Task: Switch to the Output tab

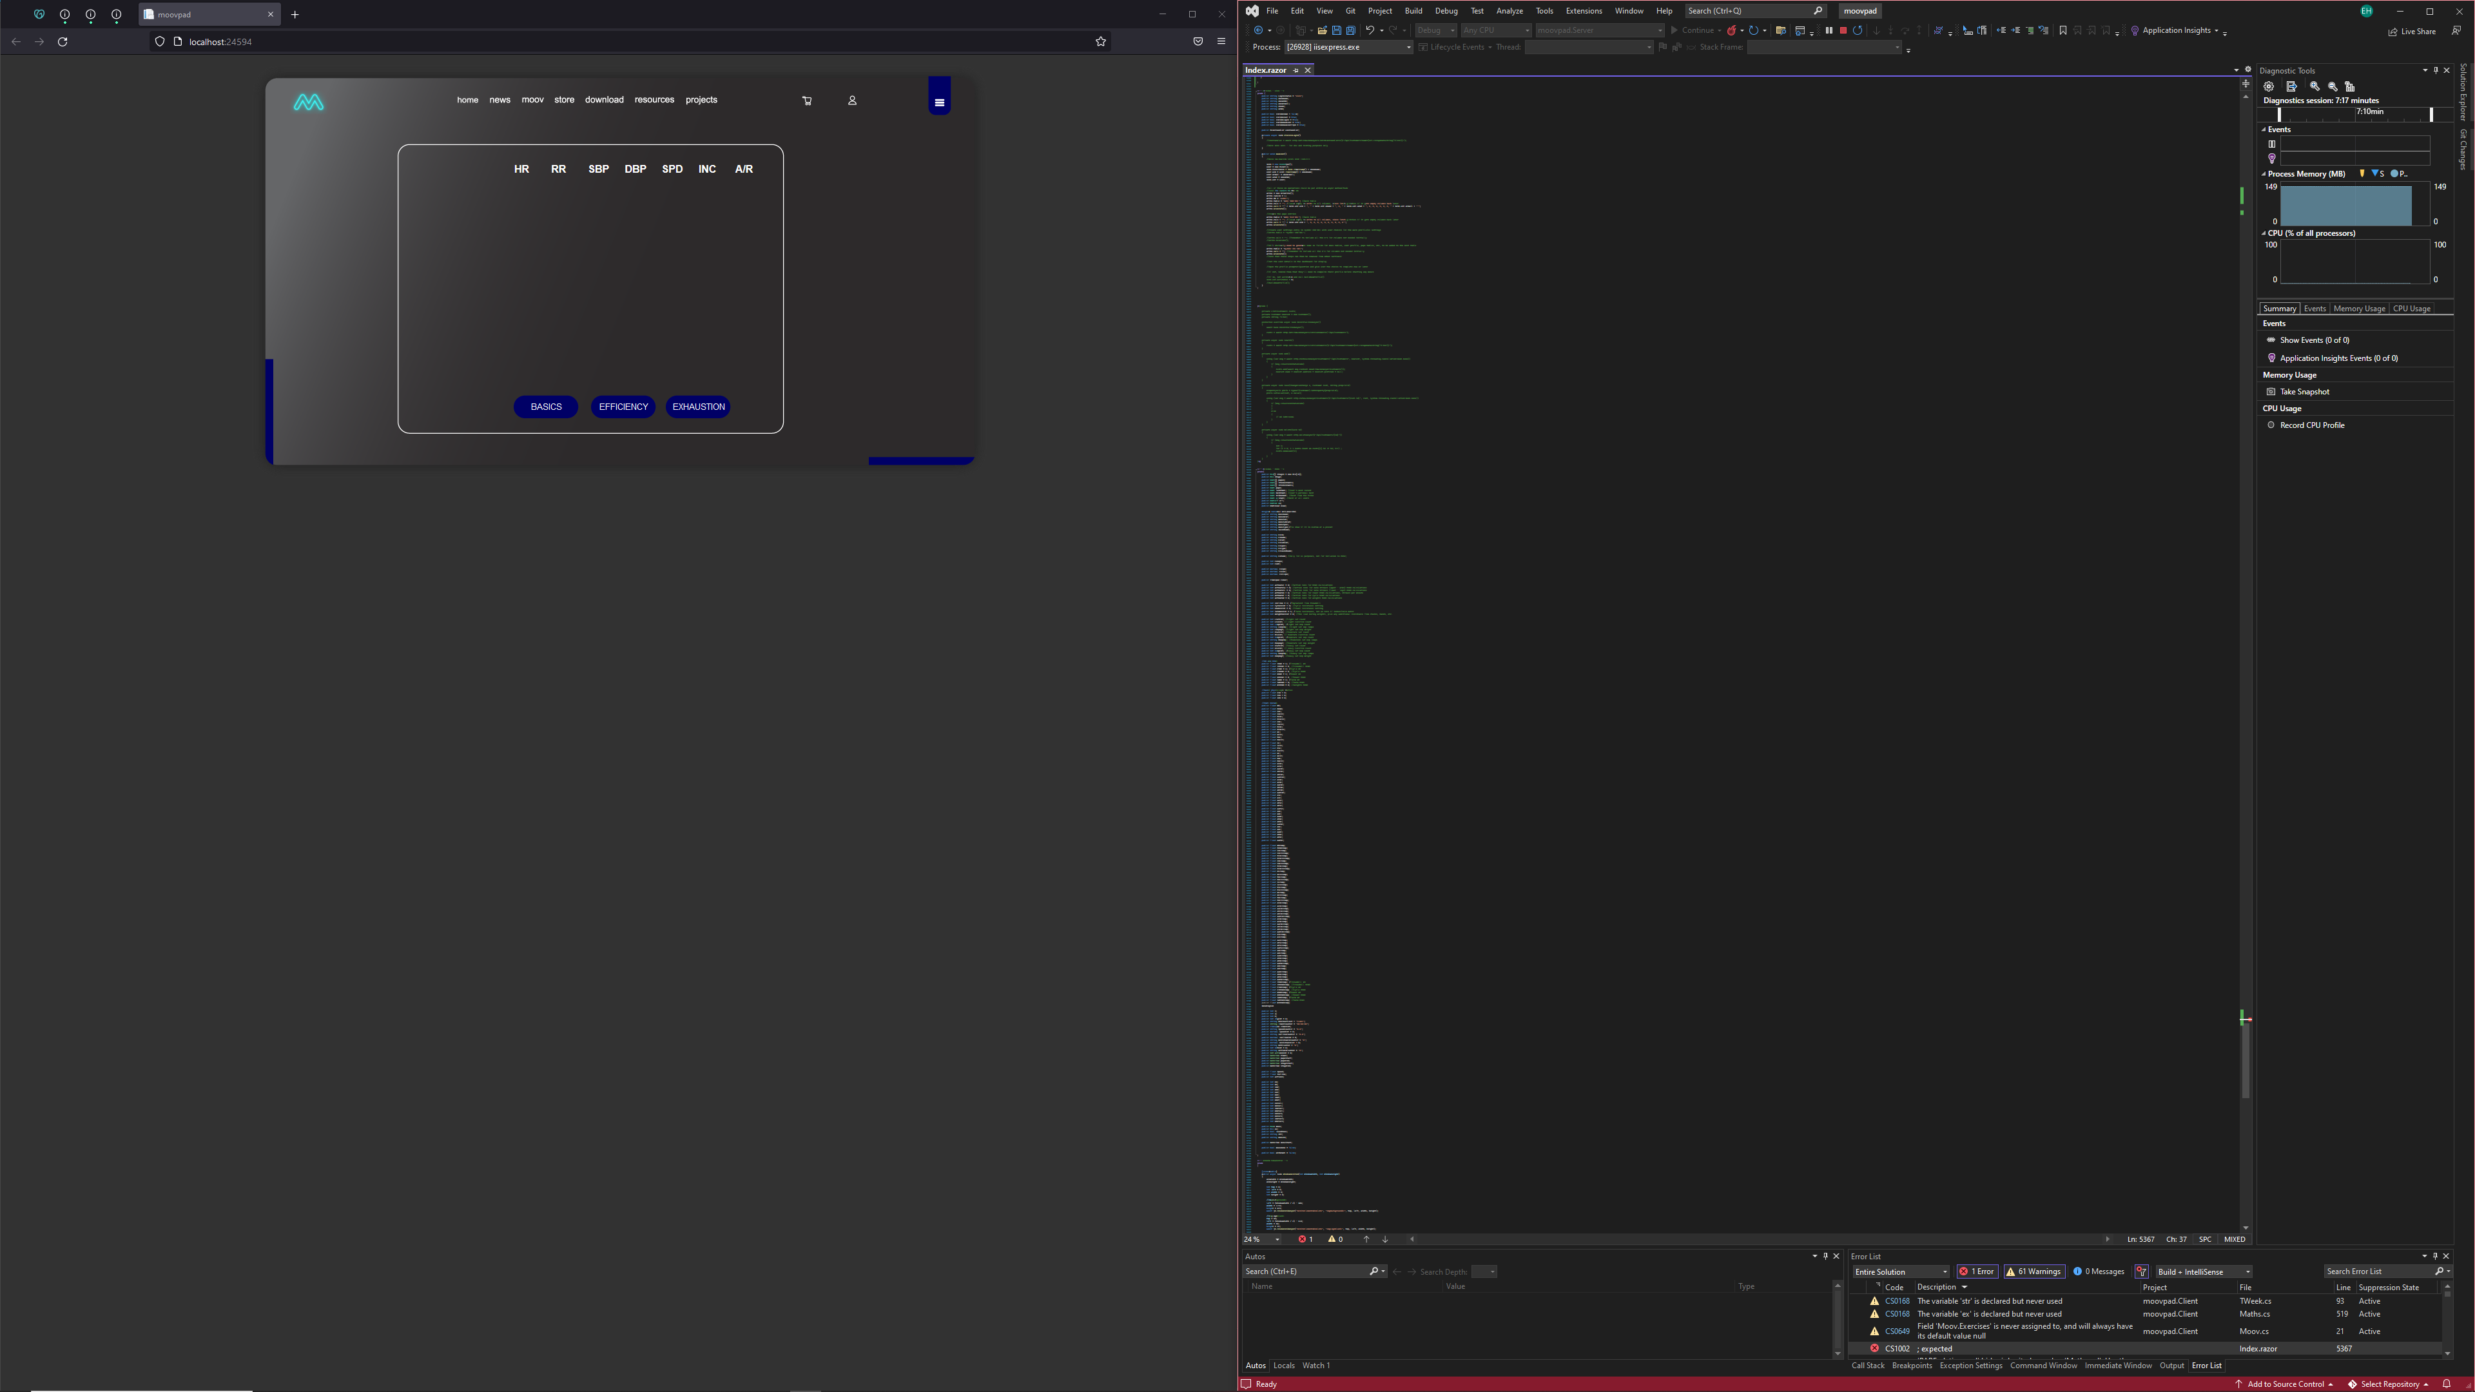Action: click(x=2171, y=1366)
